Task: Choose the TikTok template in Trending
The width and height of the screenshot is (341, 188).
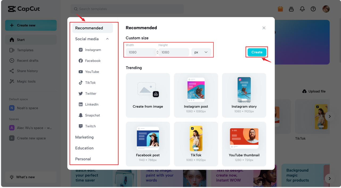Action: point(196,144)
